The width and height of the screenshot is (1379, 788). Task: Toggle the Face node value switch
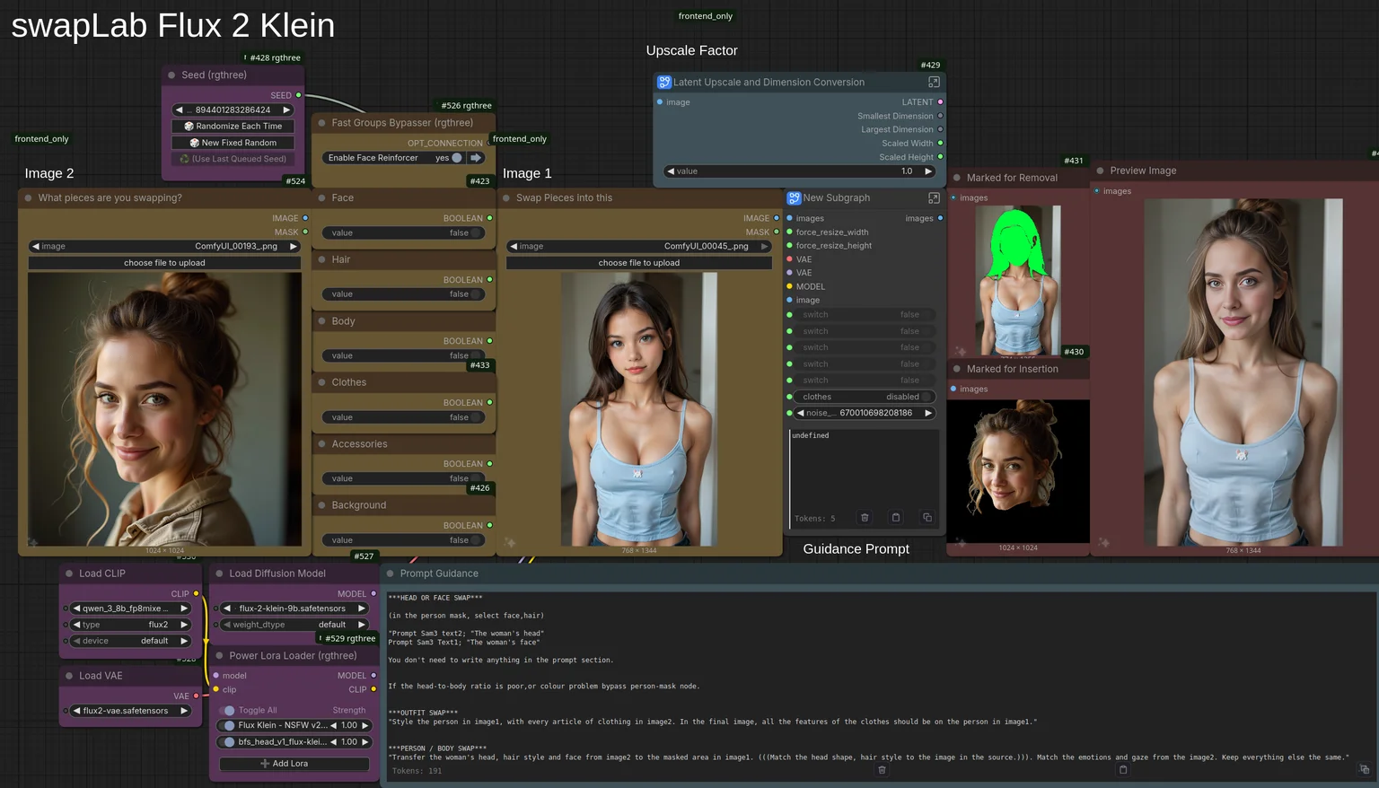click(476, 233)
